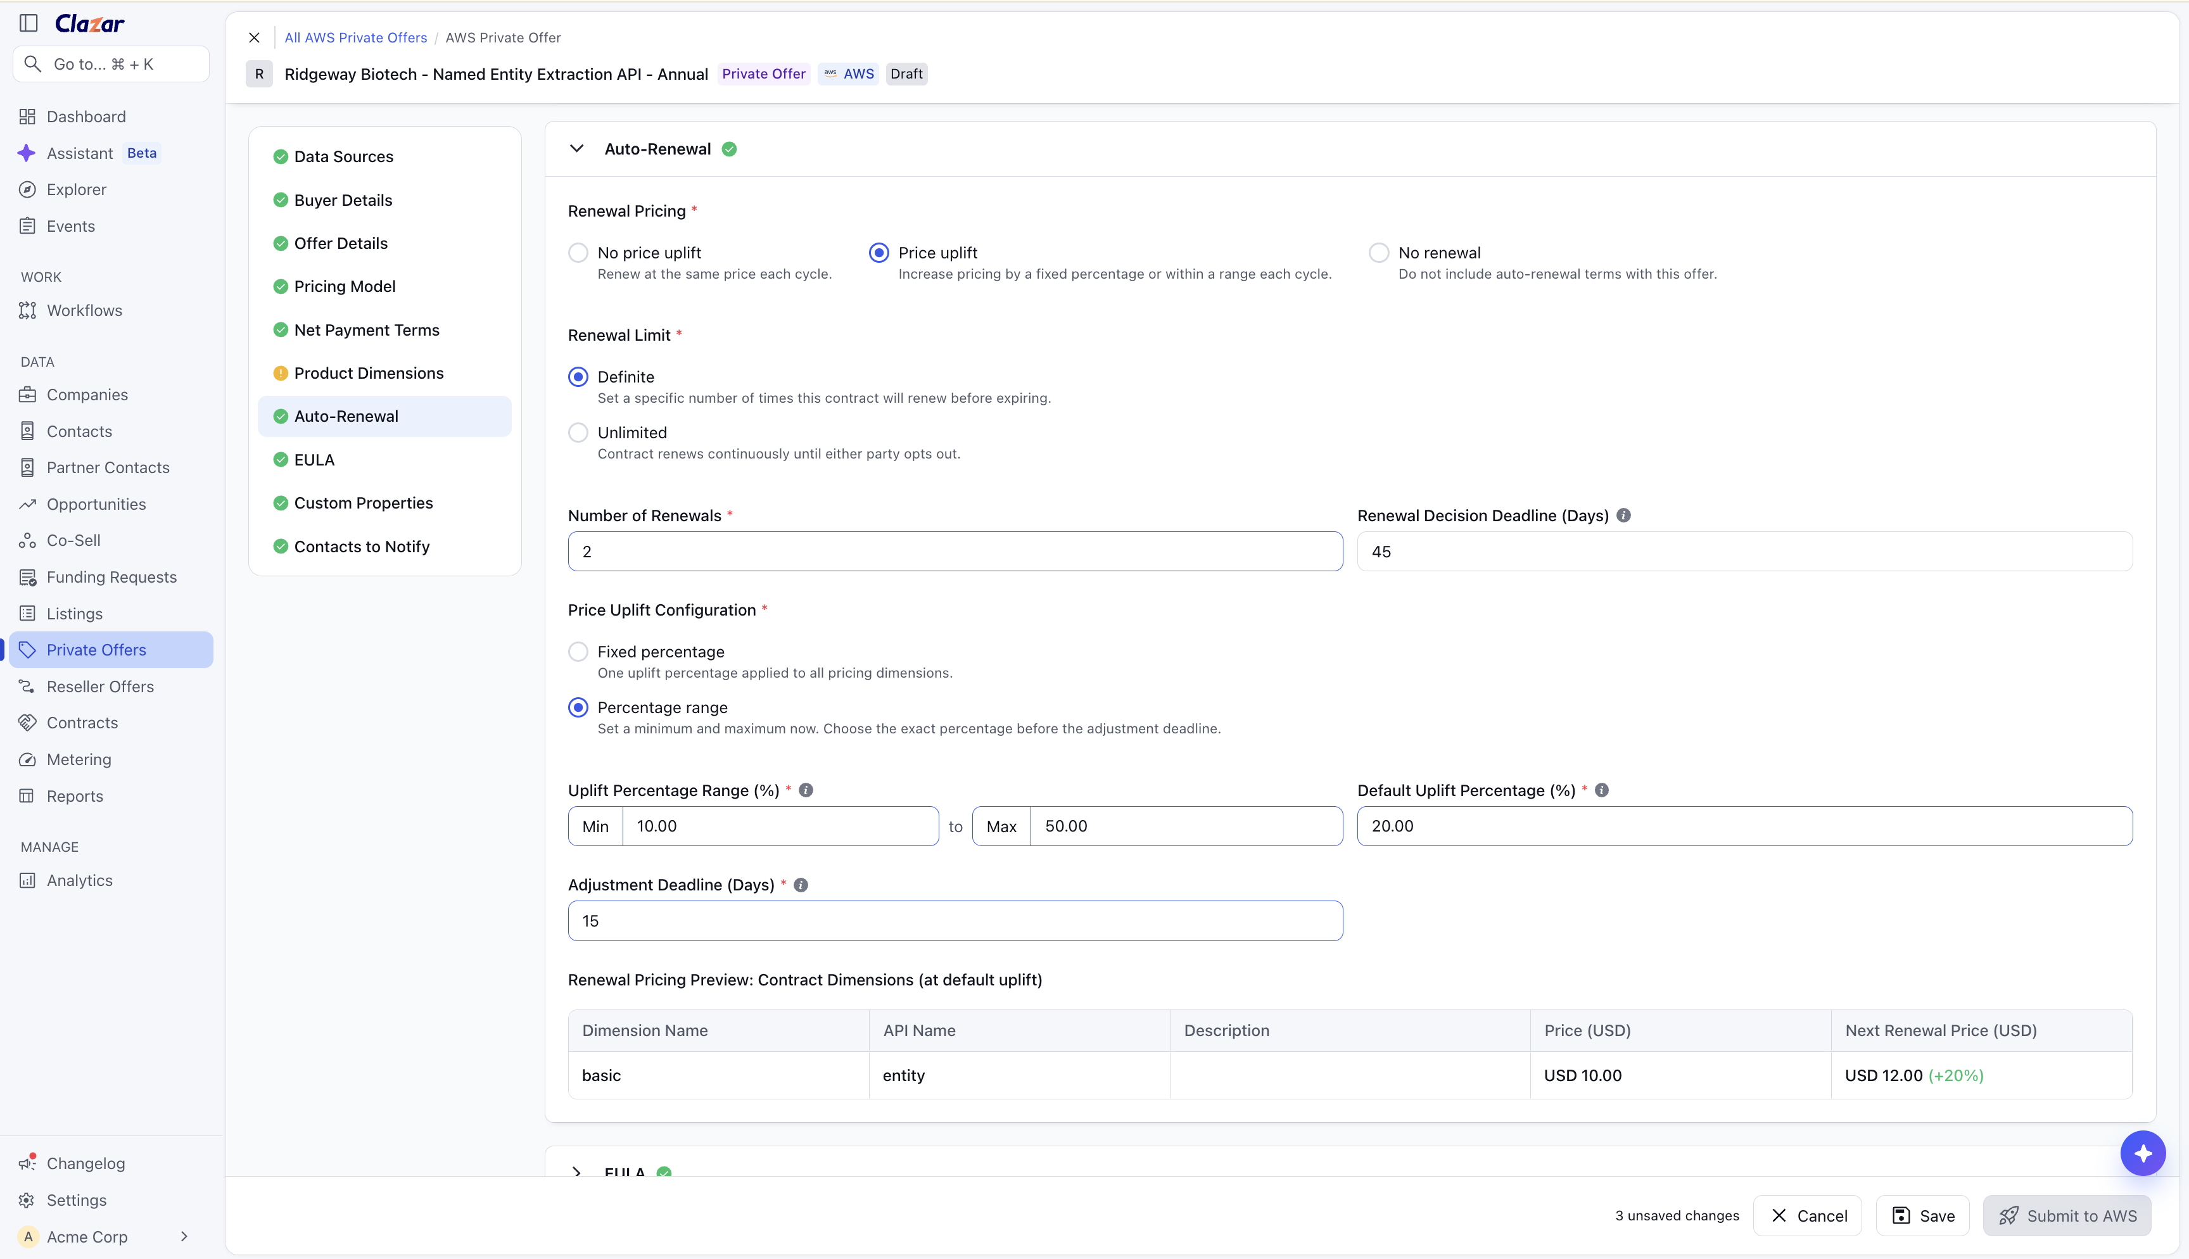Expand the EULA section chevron
2189x1259 pixels.
(576, 1171)
